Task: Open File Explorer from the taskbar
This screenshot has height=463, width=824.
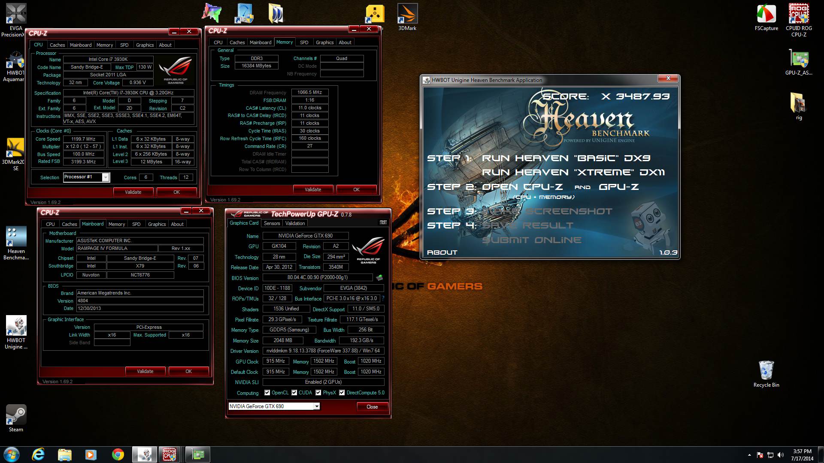Action: point(64,454)
